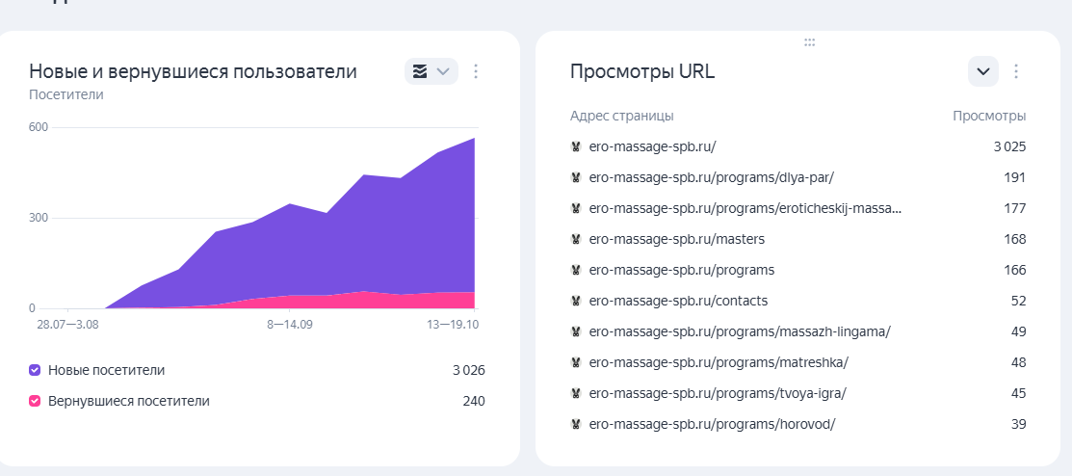Click the Просмотры column header
1072x476 pixels.
[989, 116]
